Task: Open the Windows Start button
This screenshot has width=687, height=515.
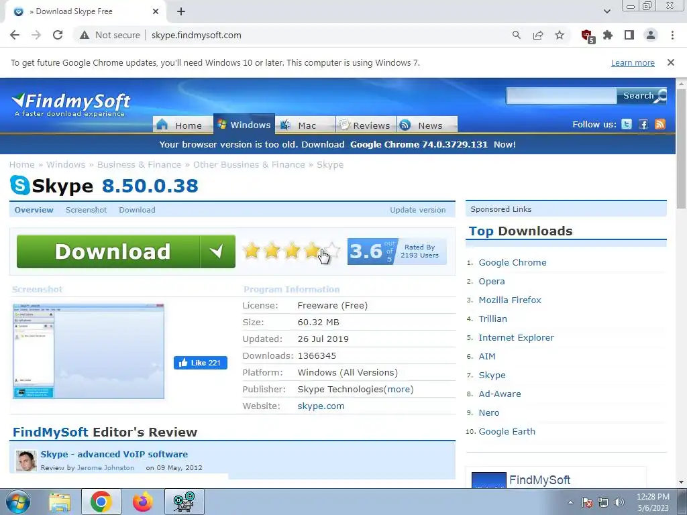Action: (17, 502)
